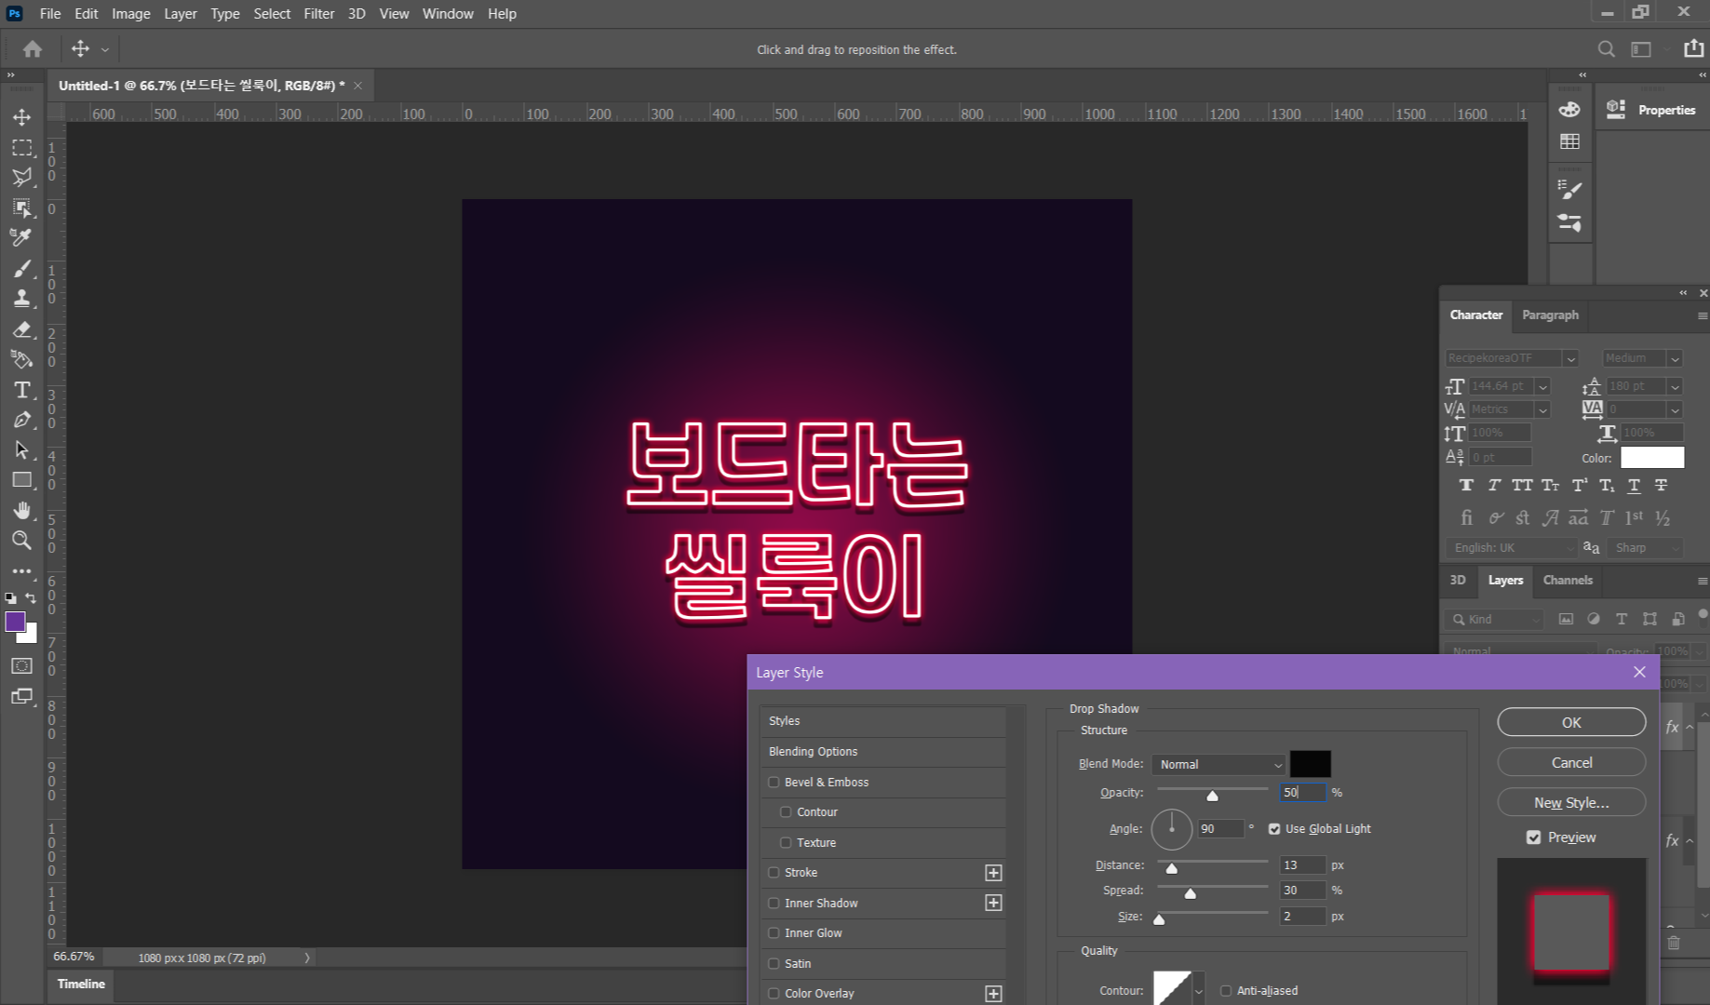Image resolution: width=1710 pixels, height=1005 pixels.
Task: Open the File menu
Action: coord(50,13)
